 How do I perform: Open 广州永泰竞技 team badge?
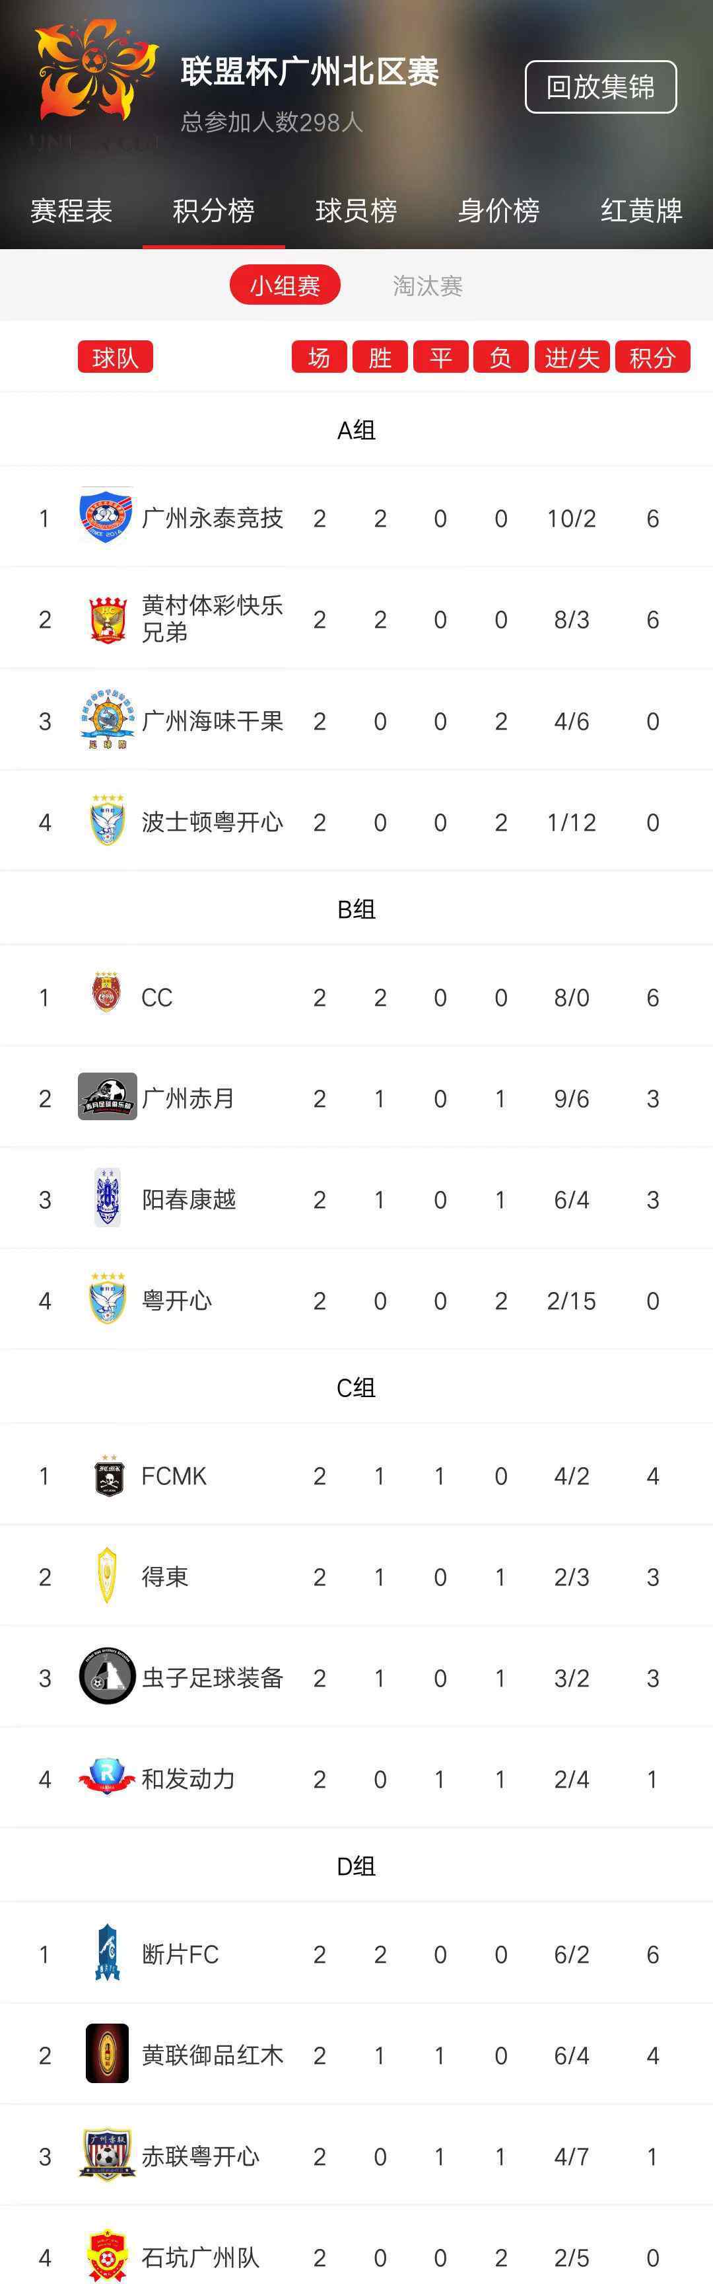click(x=106, y=516)
